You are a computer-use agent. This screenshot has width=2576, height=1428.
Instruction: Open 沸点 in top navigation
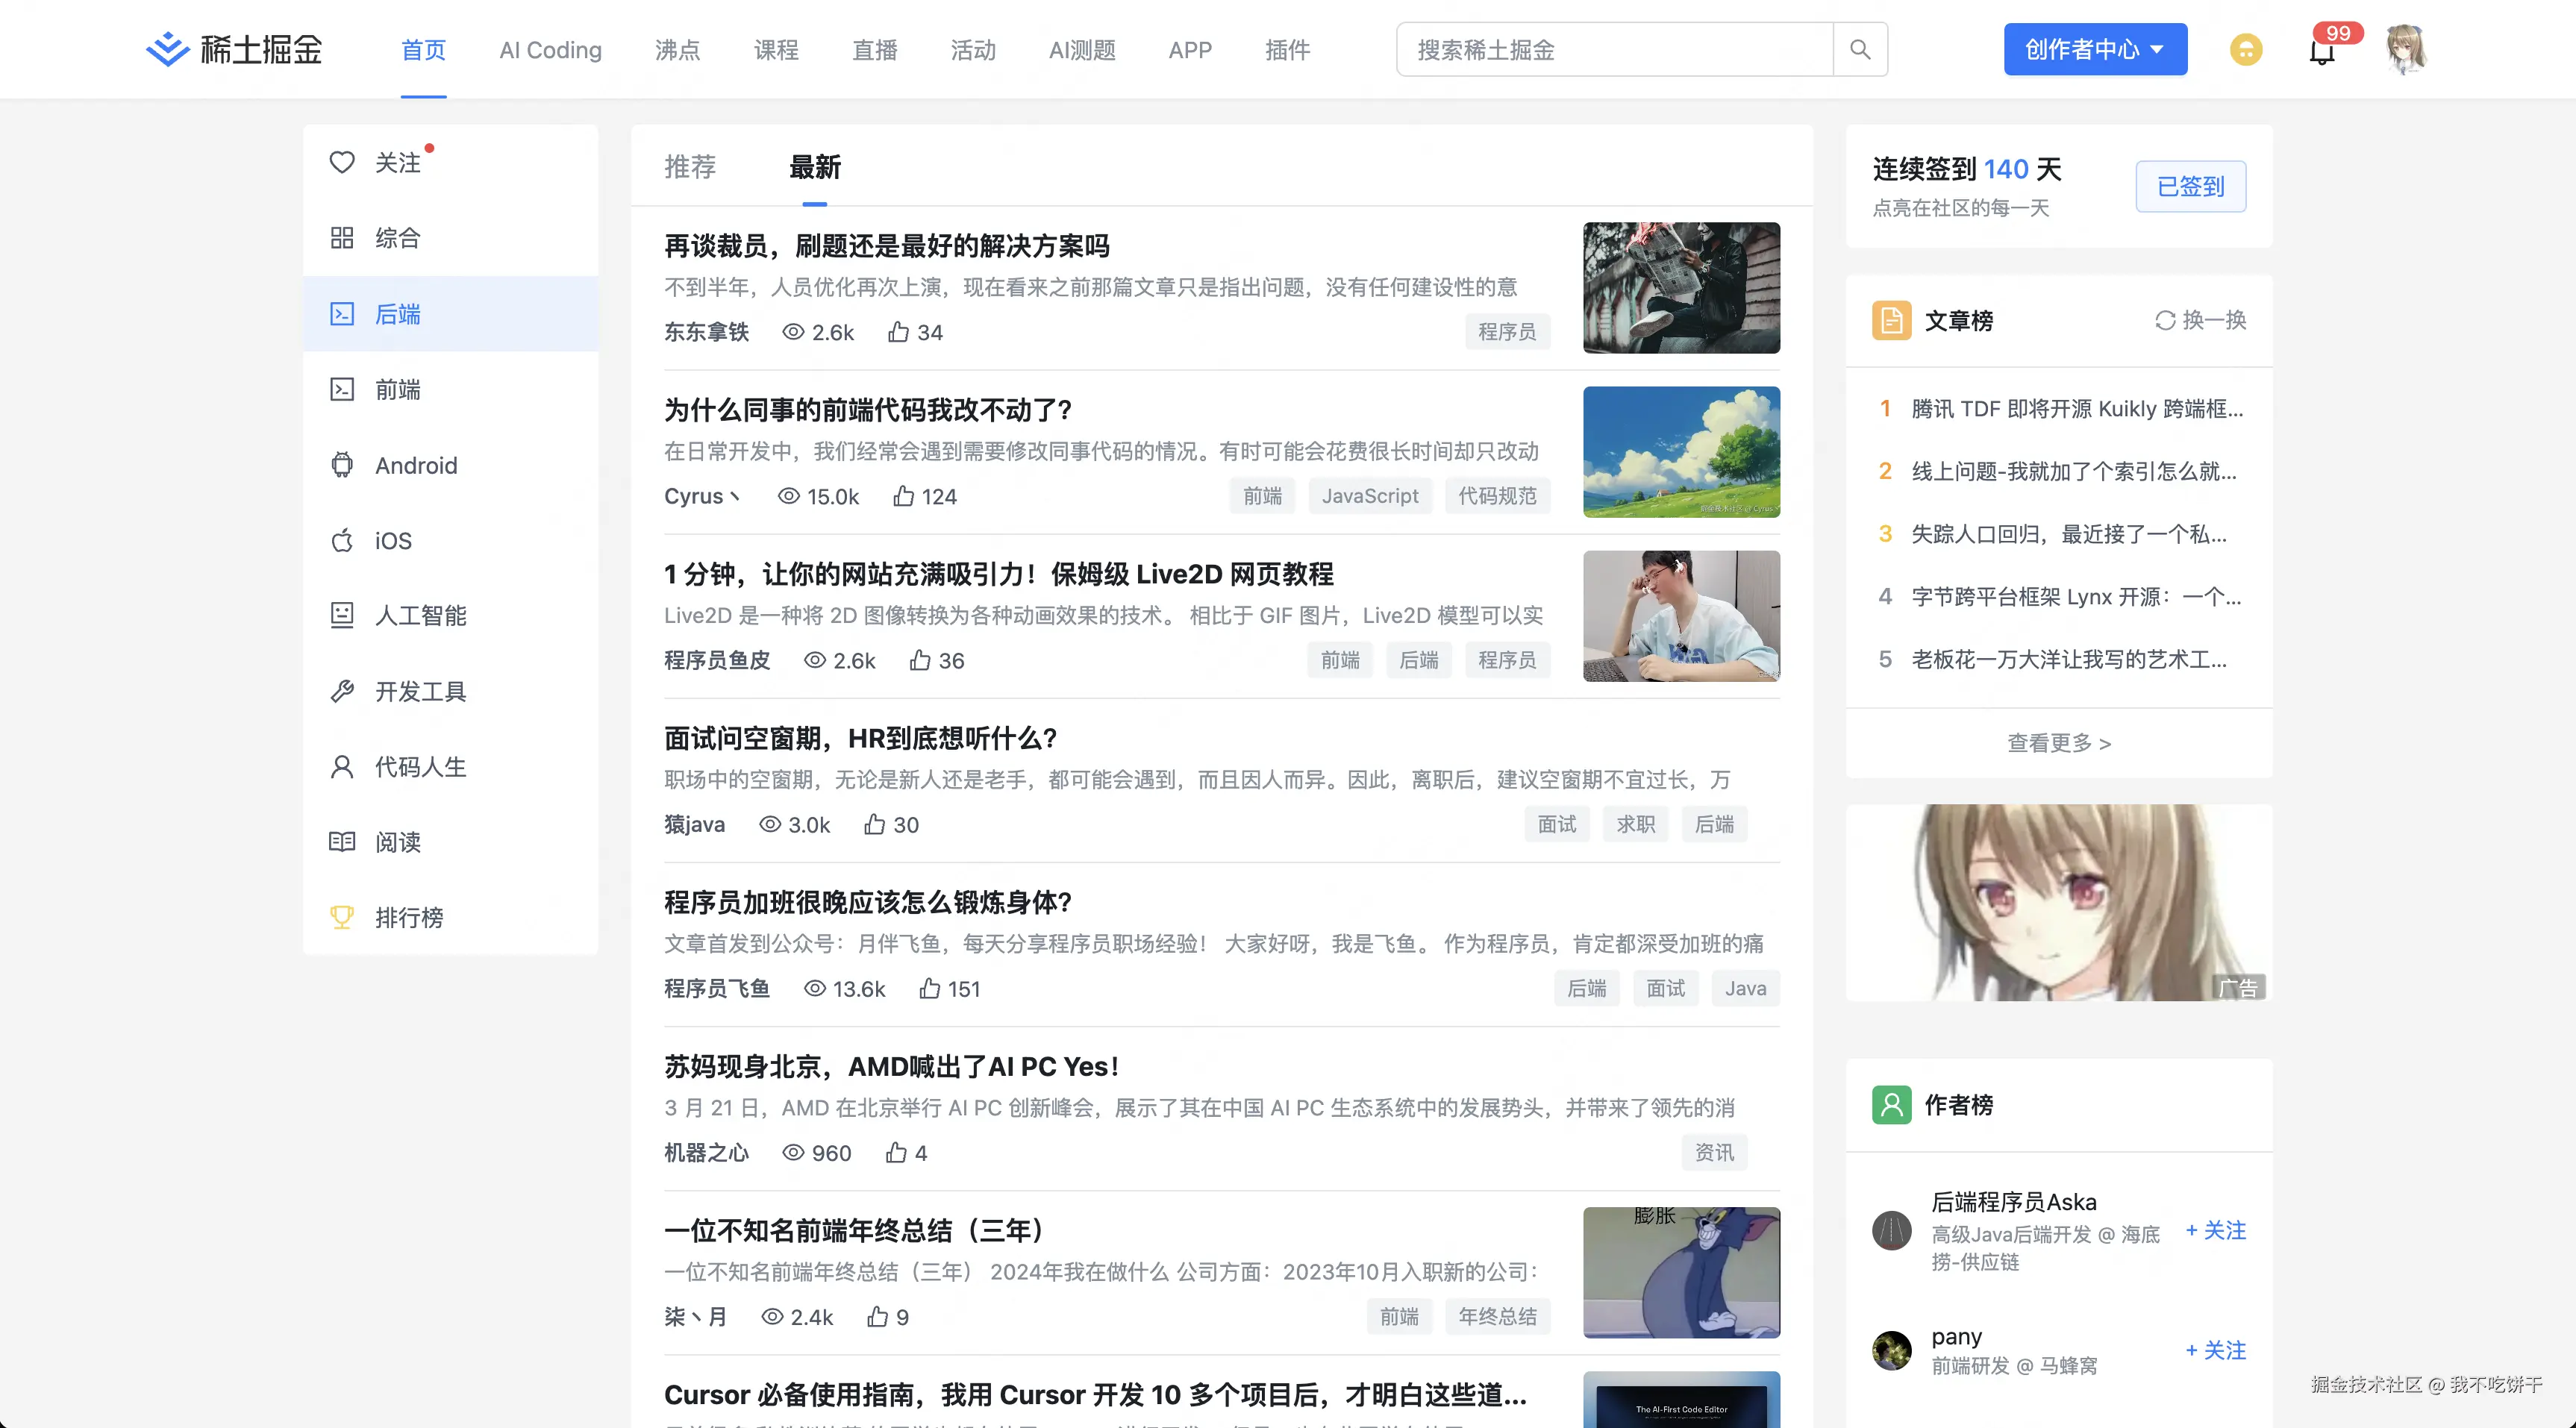point(677,50)
